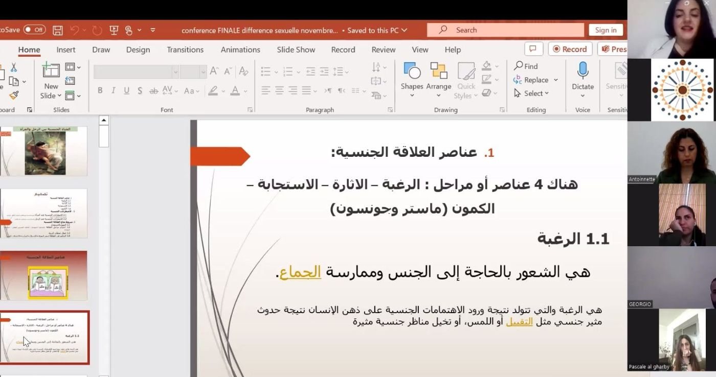
Task: Toggle Text Shadow formatting
Action: (x=140, y=90)
